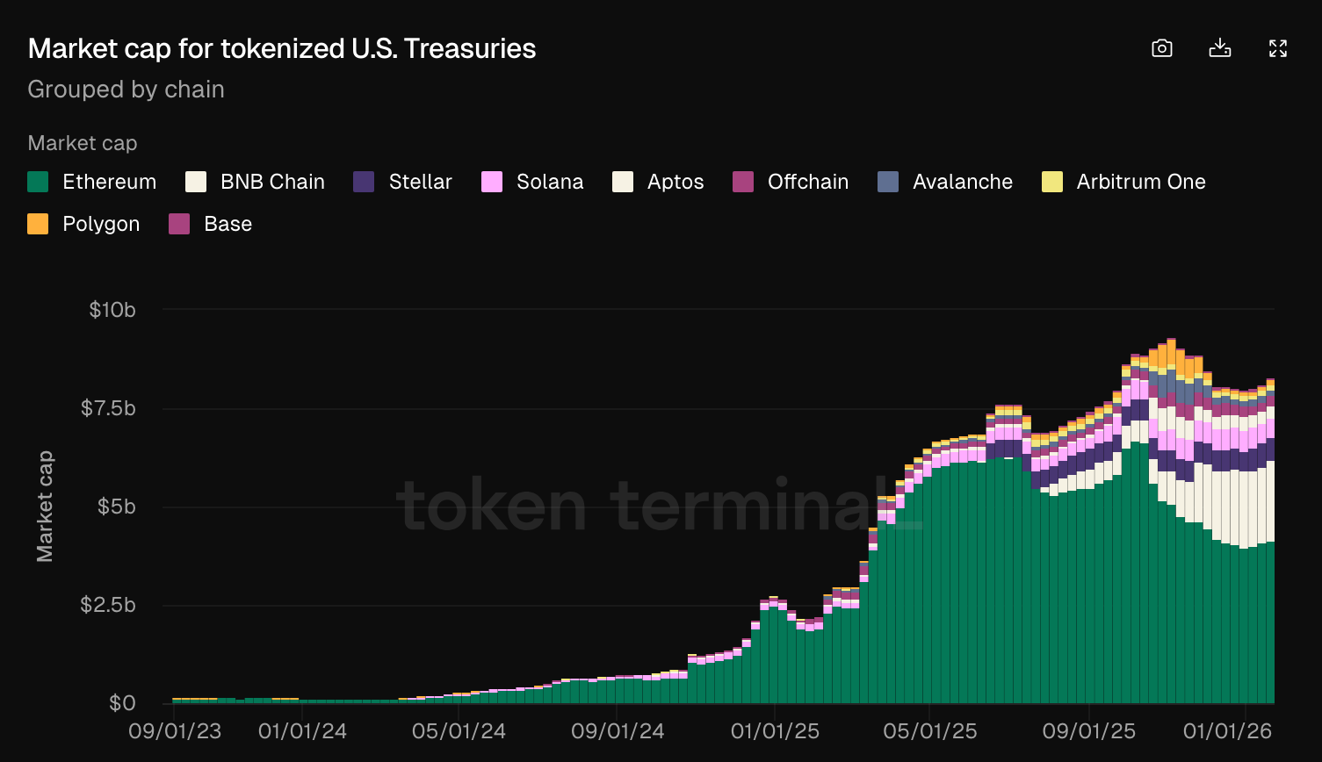Capture the chart with the camera icon
1322x762 pixels.
1161,48
